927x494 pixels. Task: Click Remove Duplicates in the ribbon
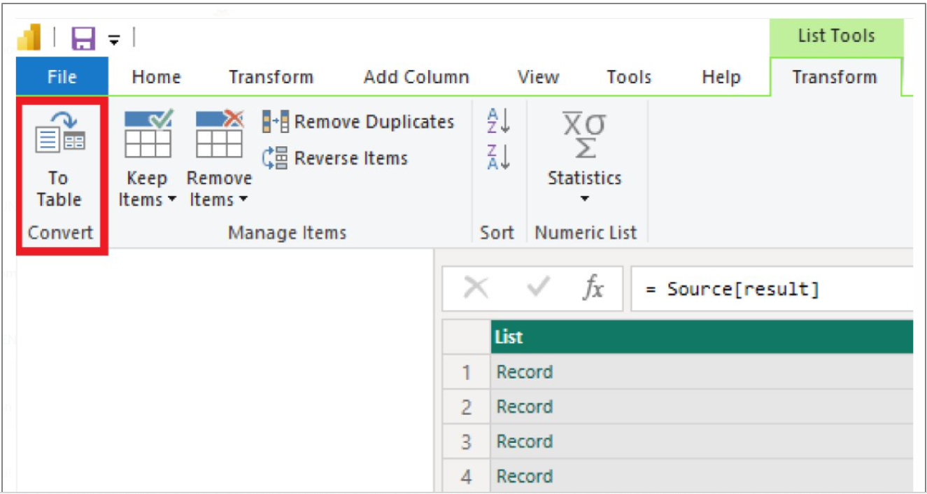point(358,122)
